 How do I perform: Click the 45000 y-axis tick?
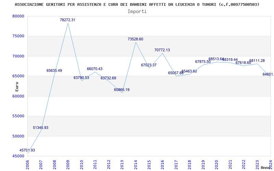pos(18,156)
